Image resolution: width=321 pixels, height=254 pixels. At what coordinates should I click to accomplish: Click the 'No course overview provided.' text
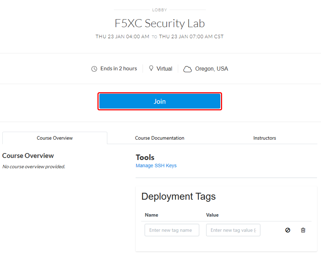tap(34, 167)
